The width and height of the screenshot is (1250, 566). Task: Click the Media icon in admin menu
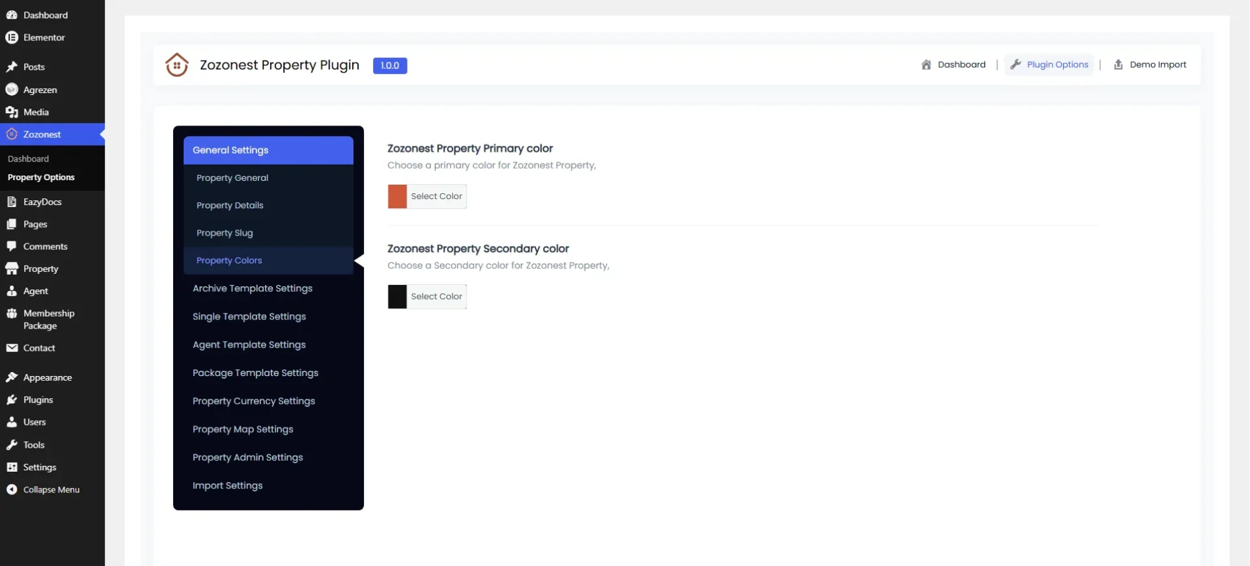pos(12,112)
